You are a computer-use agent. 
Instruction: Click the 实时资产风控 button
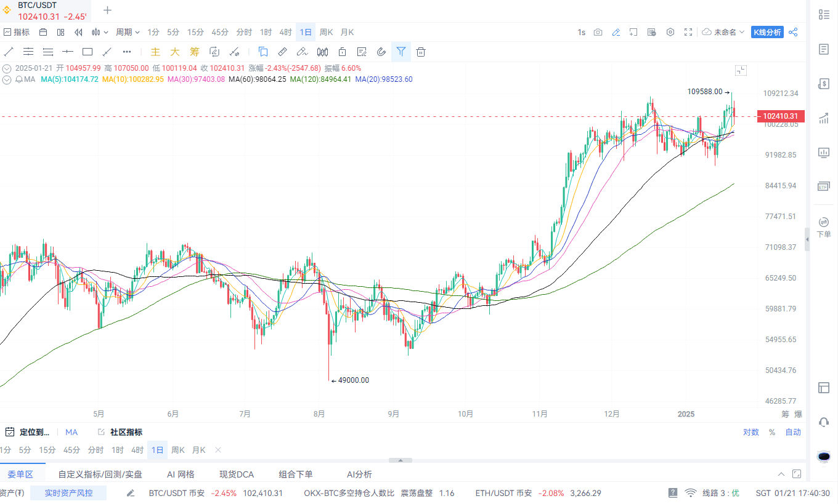[x=68, y=493]
